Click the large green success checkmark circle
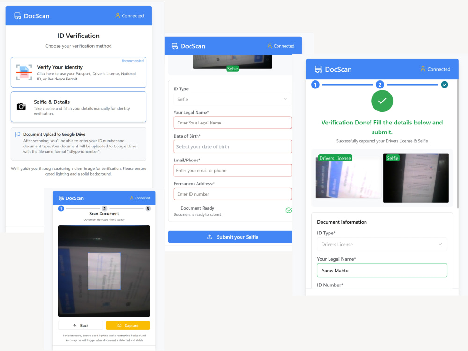468x351 pixels. [x=382, y=101]
